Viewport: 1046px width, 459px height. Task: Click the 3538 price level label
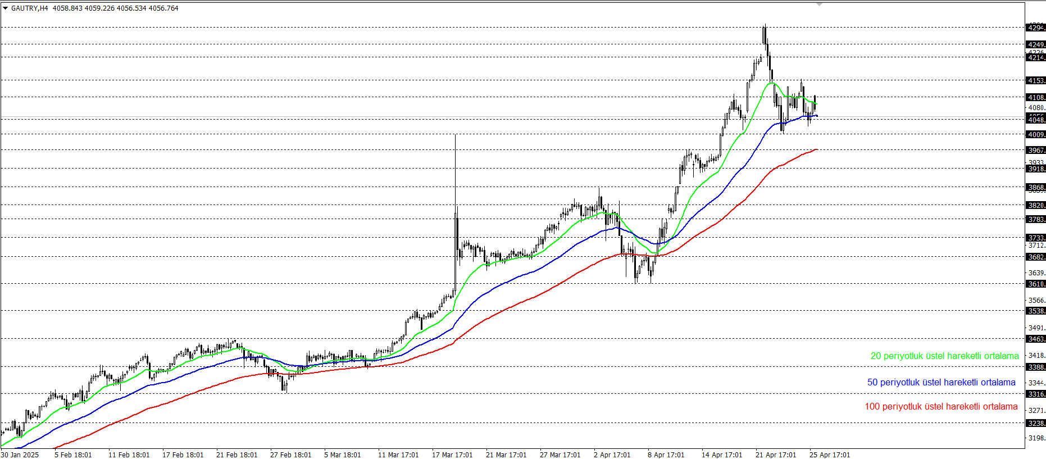click(x=1036, y=311)
